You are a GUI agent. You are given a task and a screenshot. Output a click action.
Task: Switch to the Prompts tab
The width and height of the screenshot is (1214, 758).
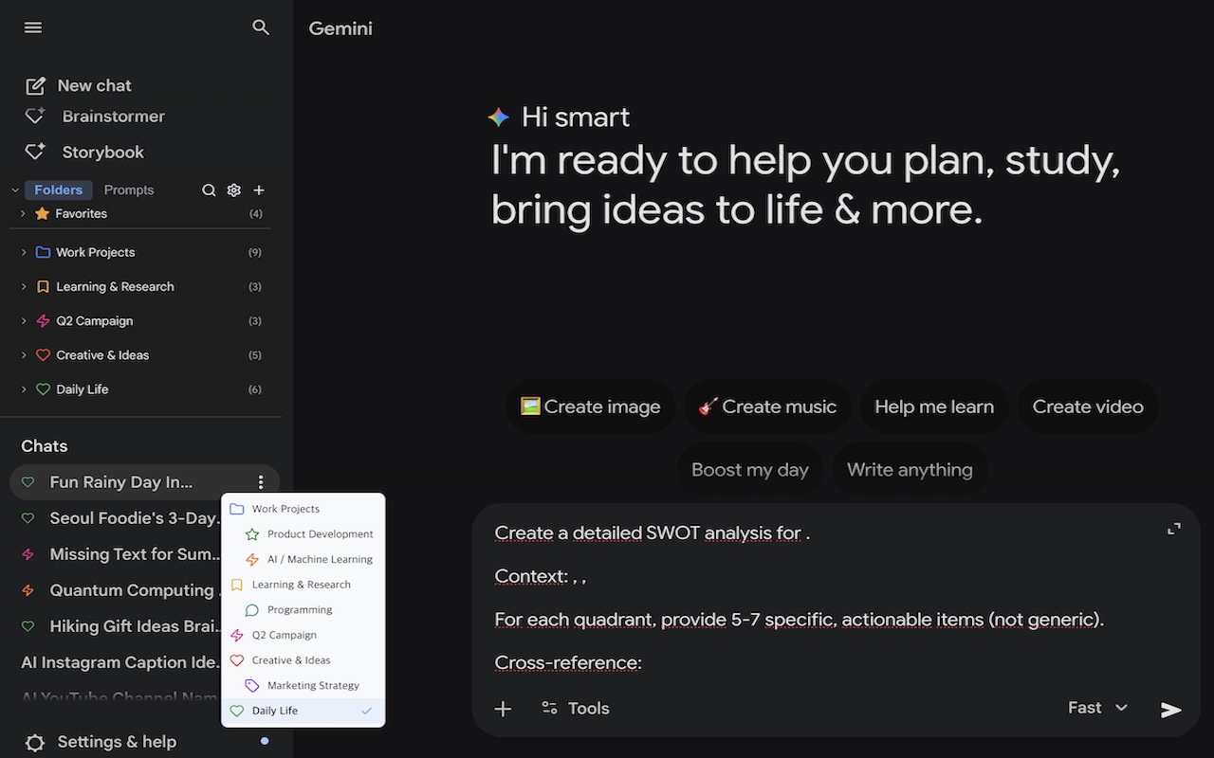tap(129, 189)
